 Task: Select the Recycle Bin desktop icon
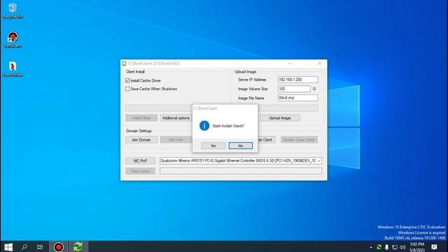(13, 11)
